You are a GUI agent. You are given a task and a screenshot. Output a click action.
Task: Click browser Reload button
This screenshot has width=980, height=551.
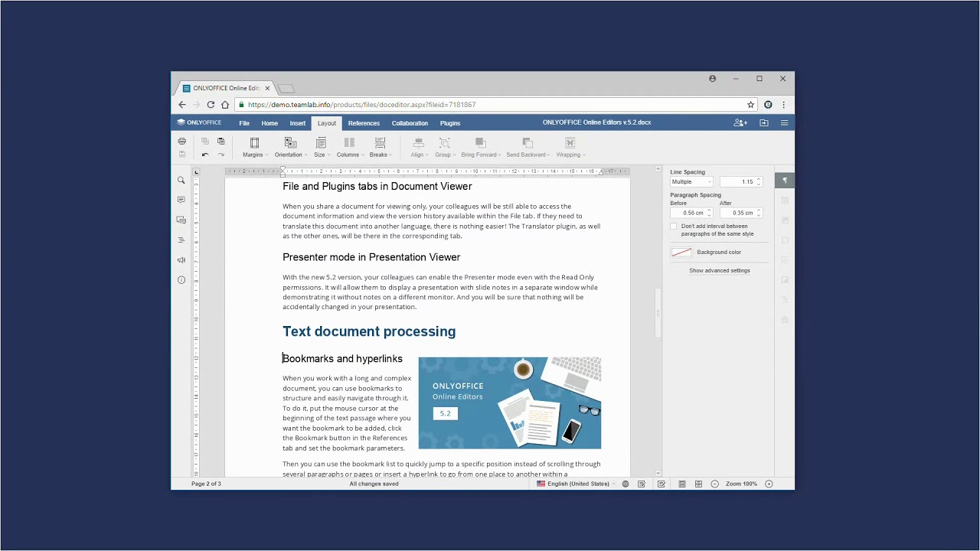pos(211,105)
